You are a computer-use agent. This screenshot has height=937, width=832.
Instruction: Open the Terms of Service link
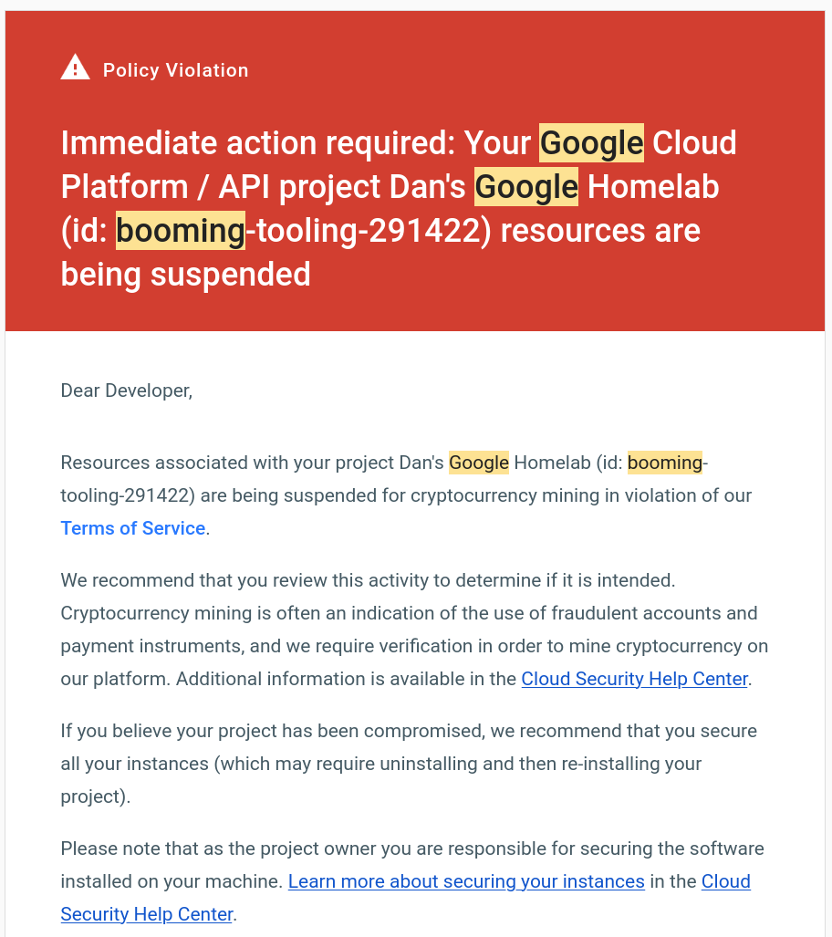coord(132,528)
